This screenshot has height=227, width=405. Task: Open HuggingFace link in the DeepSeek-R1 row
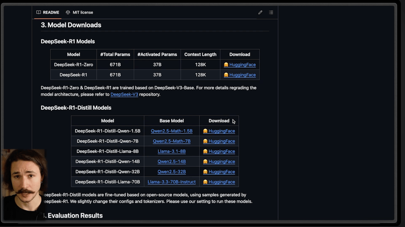click(x=240, y=75)
